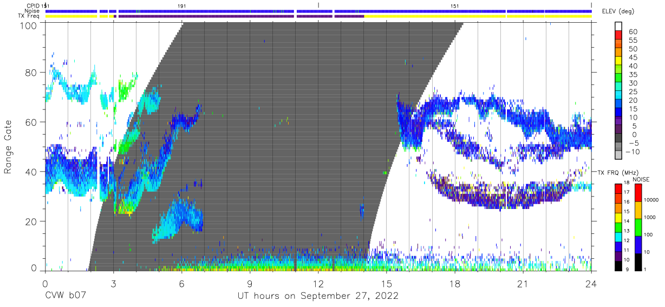Viewport: 665px width, 307px height.
Task: Pick the red top segment of NOISE bar
Action: point(638,192)
